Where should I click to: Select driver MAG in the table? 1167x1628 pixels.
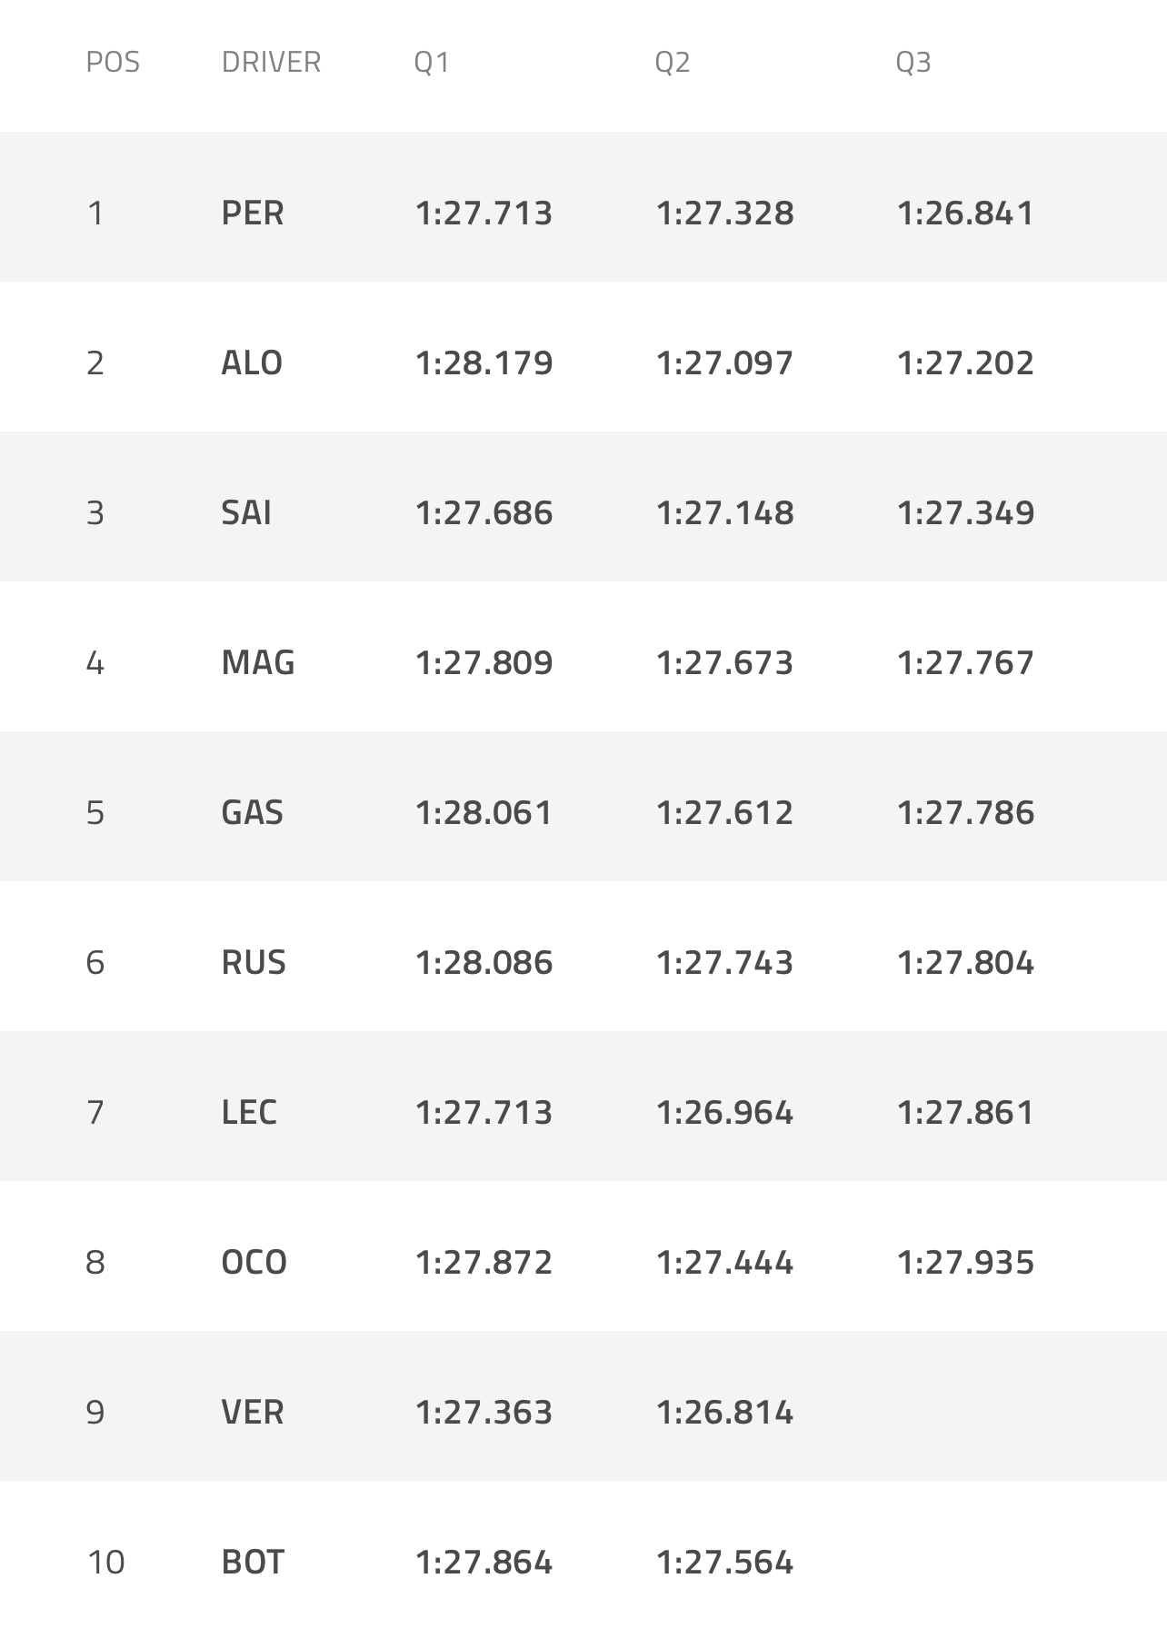258,663
